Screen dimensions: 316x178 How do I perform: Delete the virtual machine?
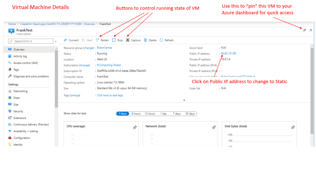(150, 40)
